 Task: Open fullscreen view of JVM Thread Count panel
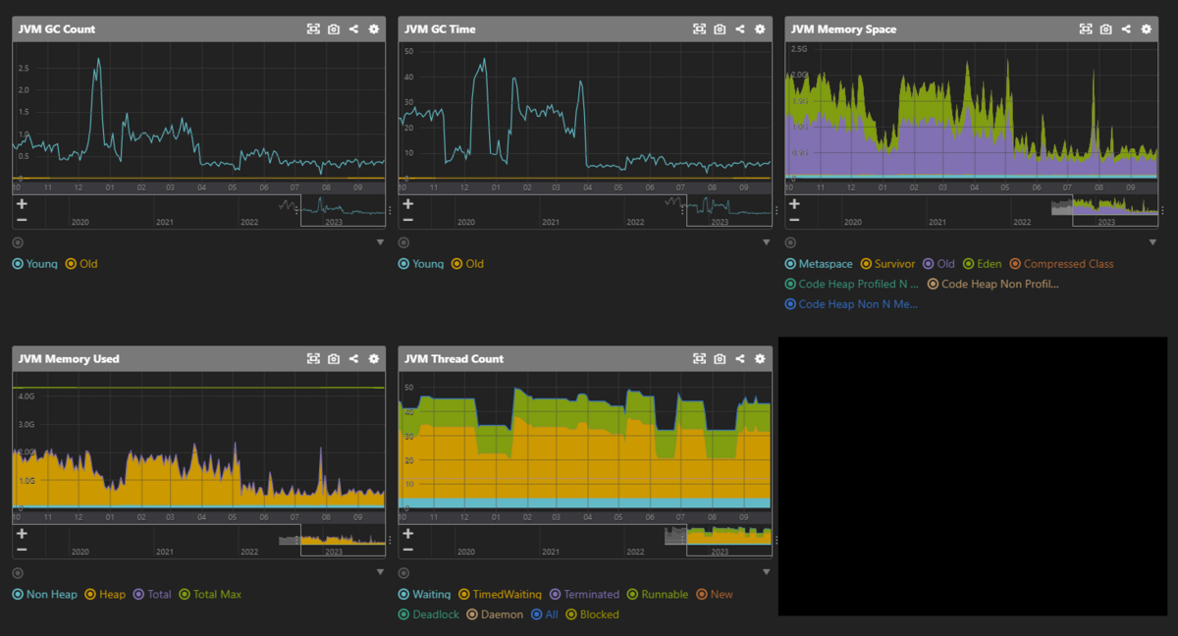699,359
